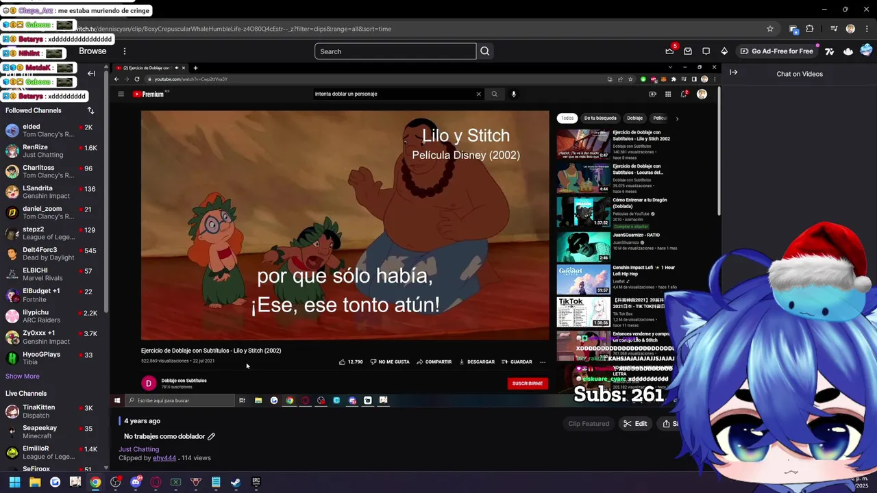Screen dimensions: 877x493
Task: Select the De tu búsqueda chip
Action: (600, 118)
